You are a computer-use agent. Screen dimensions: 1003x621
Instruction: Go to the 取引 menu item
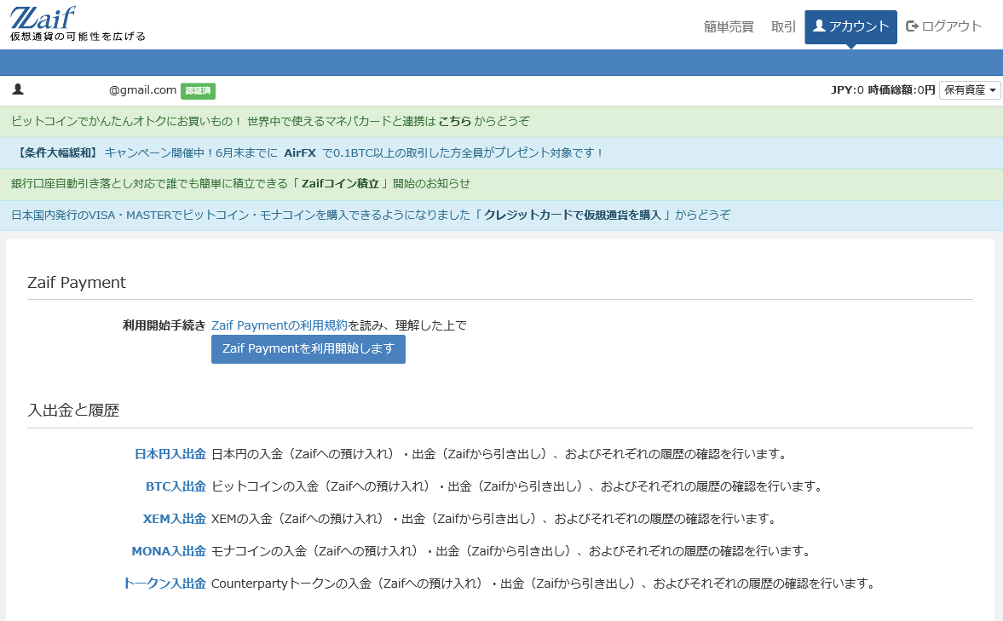click(x=783, y=26)
